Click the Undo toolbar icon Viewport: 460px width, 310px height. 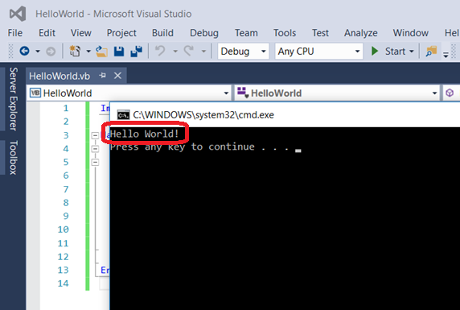(x=160, y=51)
